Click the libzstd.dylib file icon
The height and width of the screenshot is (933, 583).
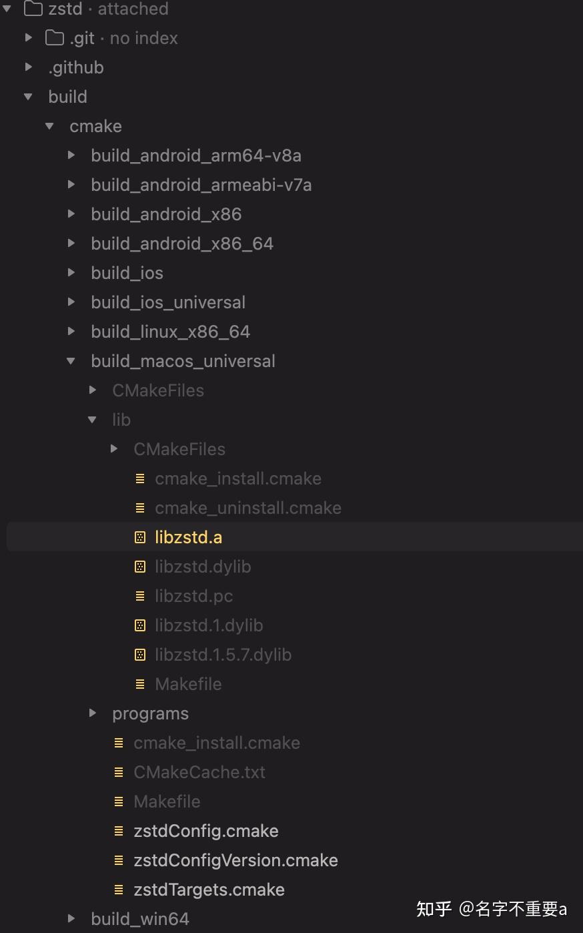140,567
